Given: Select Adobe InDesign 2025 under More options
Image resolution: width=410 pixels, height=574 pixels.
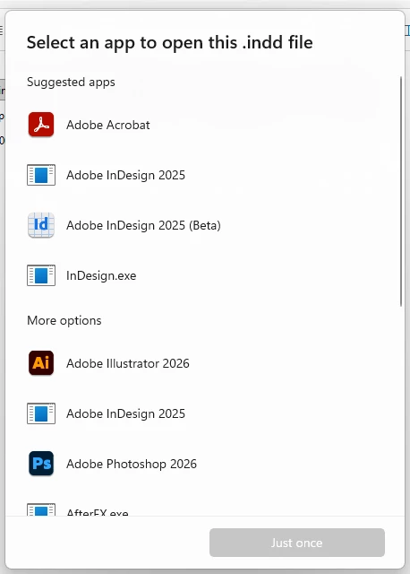Looking at the screenshot, I should pyautogui.click(x=203, y=413).
